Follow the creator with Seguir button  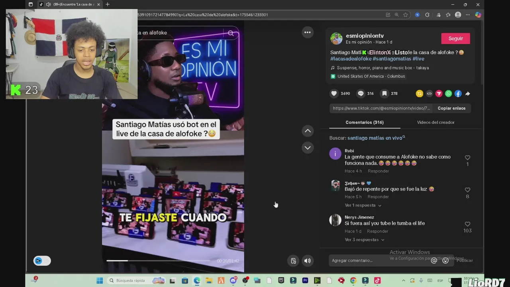point(455,39)
